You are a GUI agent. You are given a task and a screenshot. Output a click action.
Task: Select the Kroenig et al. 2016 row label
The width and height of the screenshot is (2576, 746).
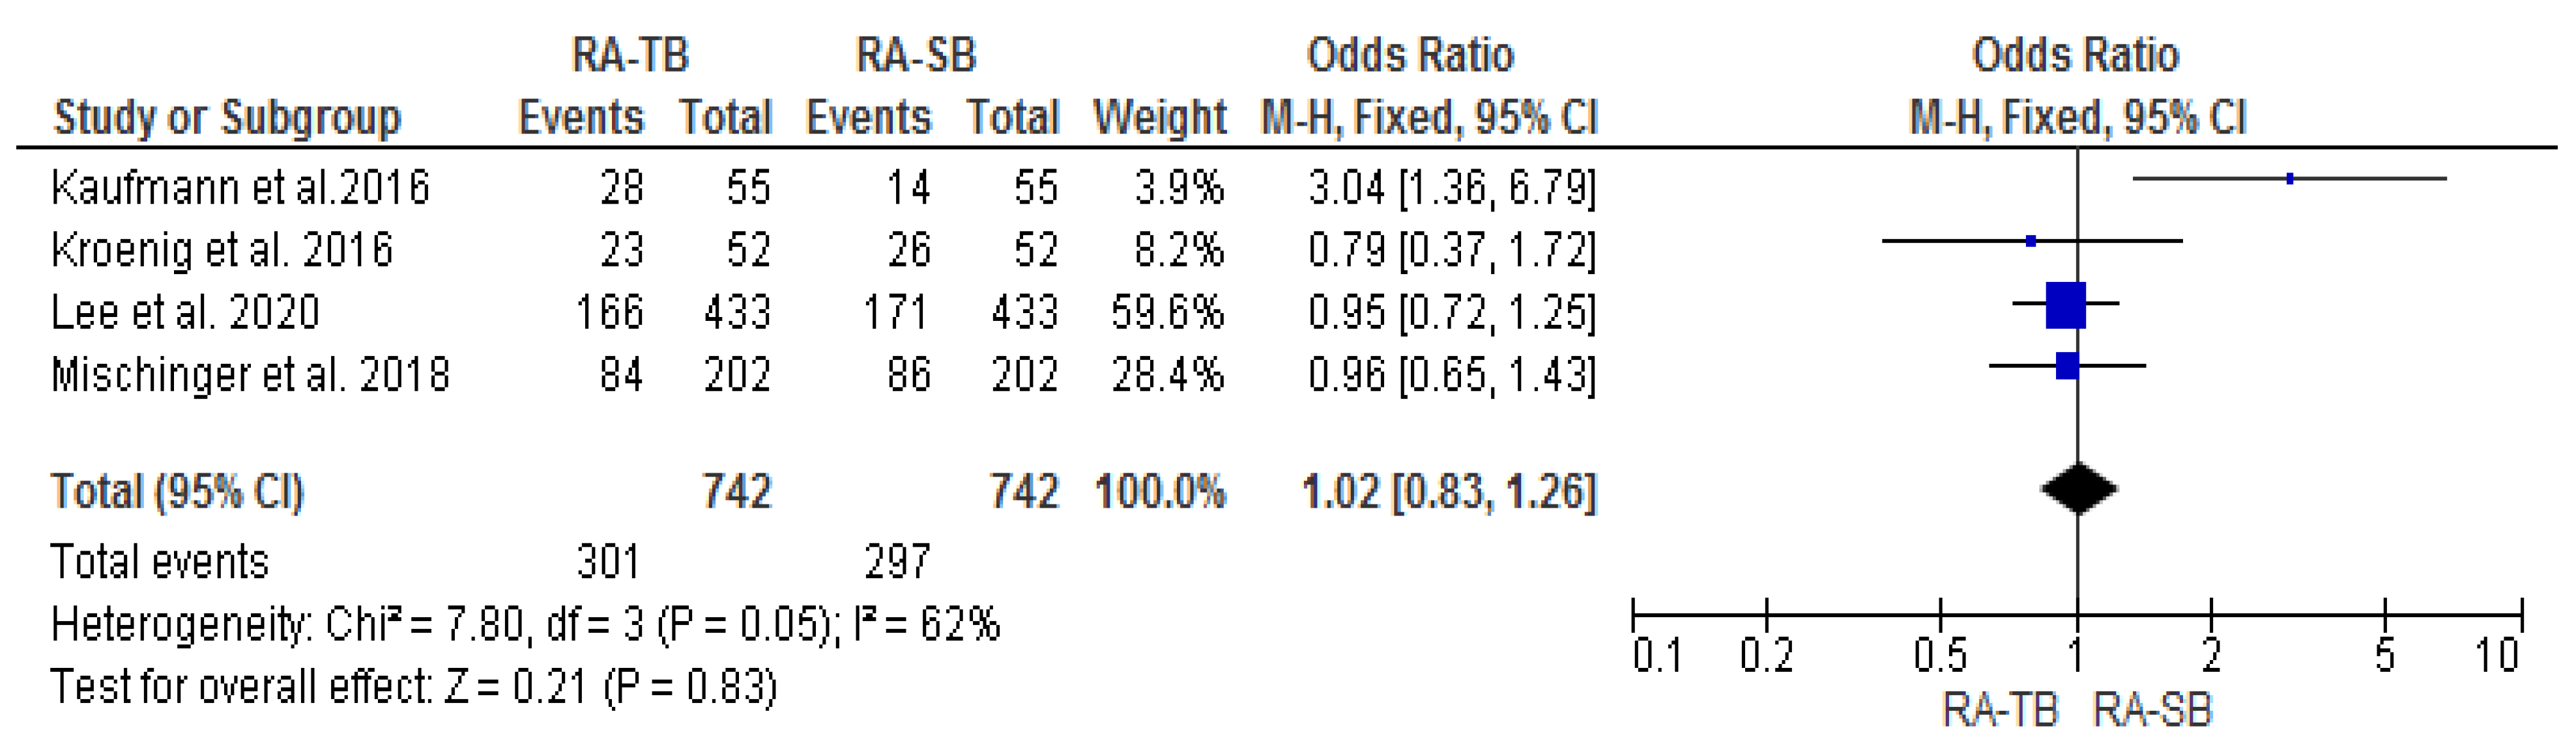pyautogui.click(x=222, y=250)
